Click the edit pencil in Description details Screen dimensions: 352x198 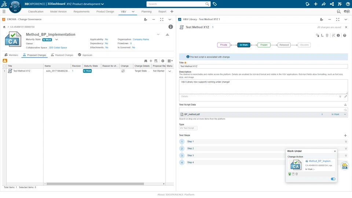click(346, 96)
